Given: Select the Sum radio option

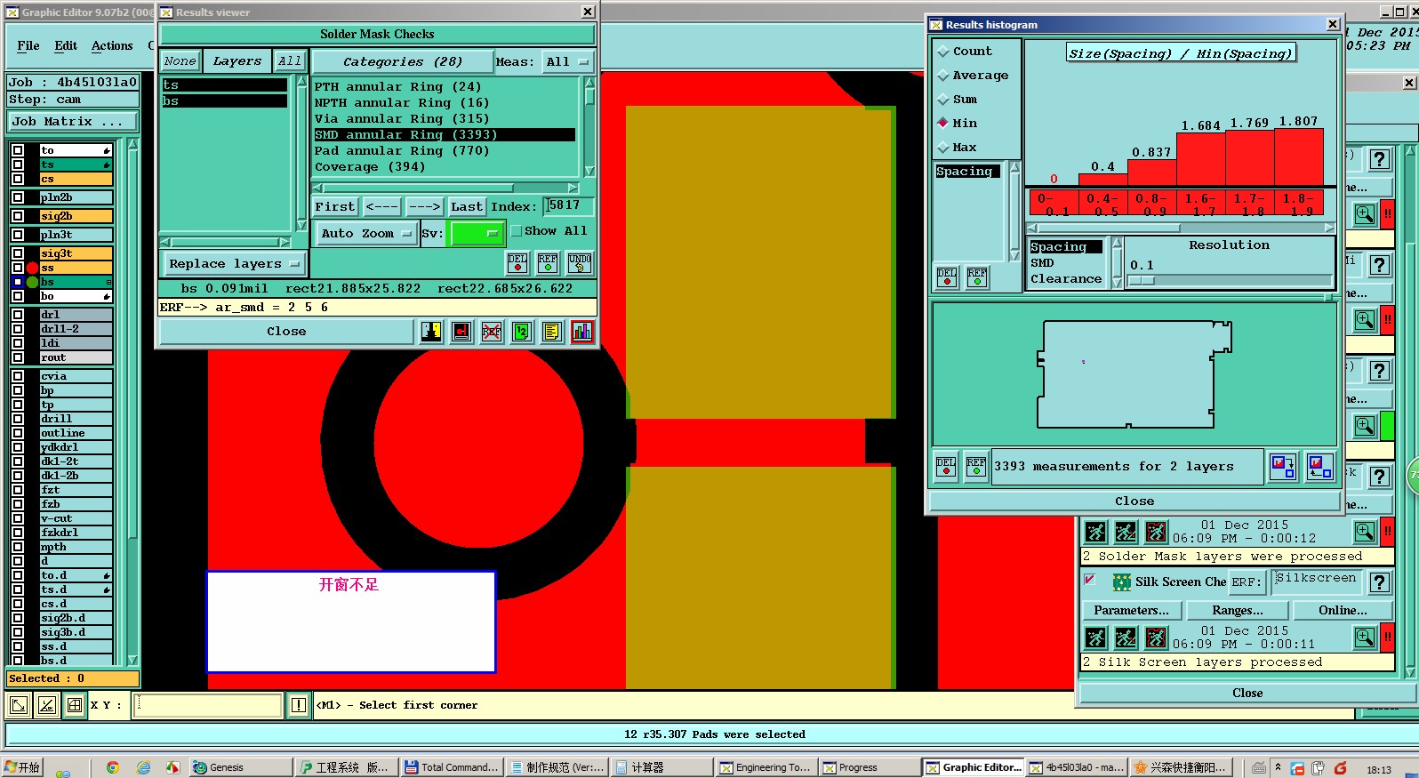Looking at the screenshot, I should 943,100.
